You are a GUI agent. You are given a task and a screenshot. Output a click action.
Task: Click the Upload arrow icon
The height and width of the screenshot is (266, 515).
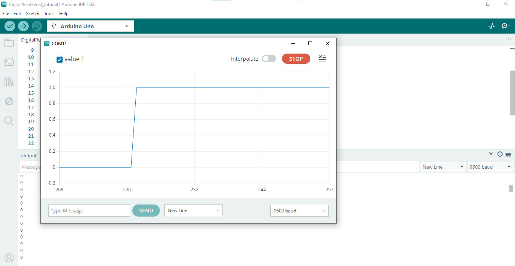pos(23,26)
